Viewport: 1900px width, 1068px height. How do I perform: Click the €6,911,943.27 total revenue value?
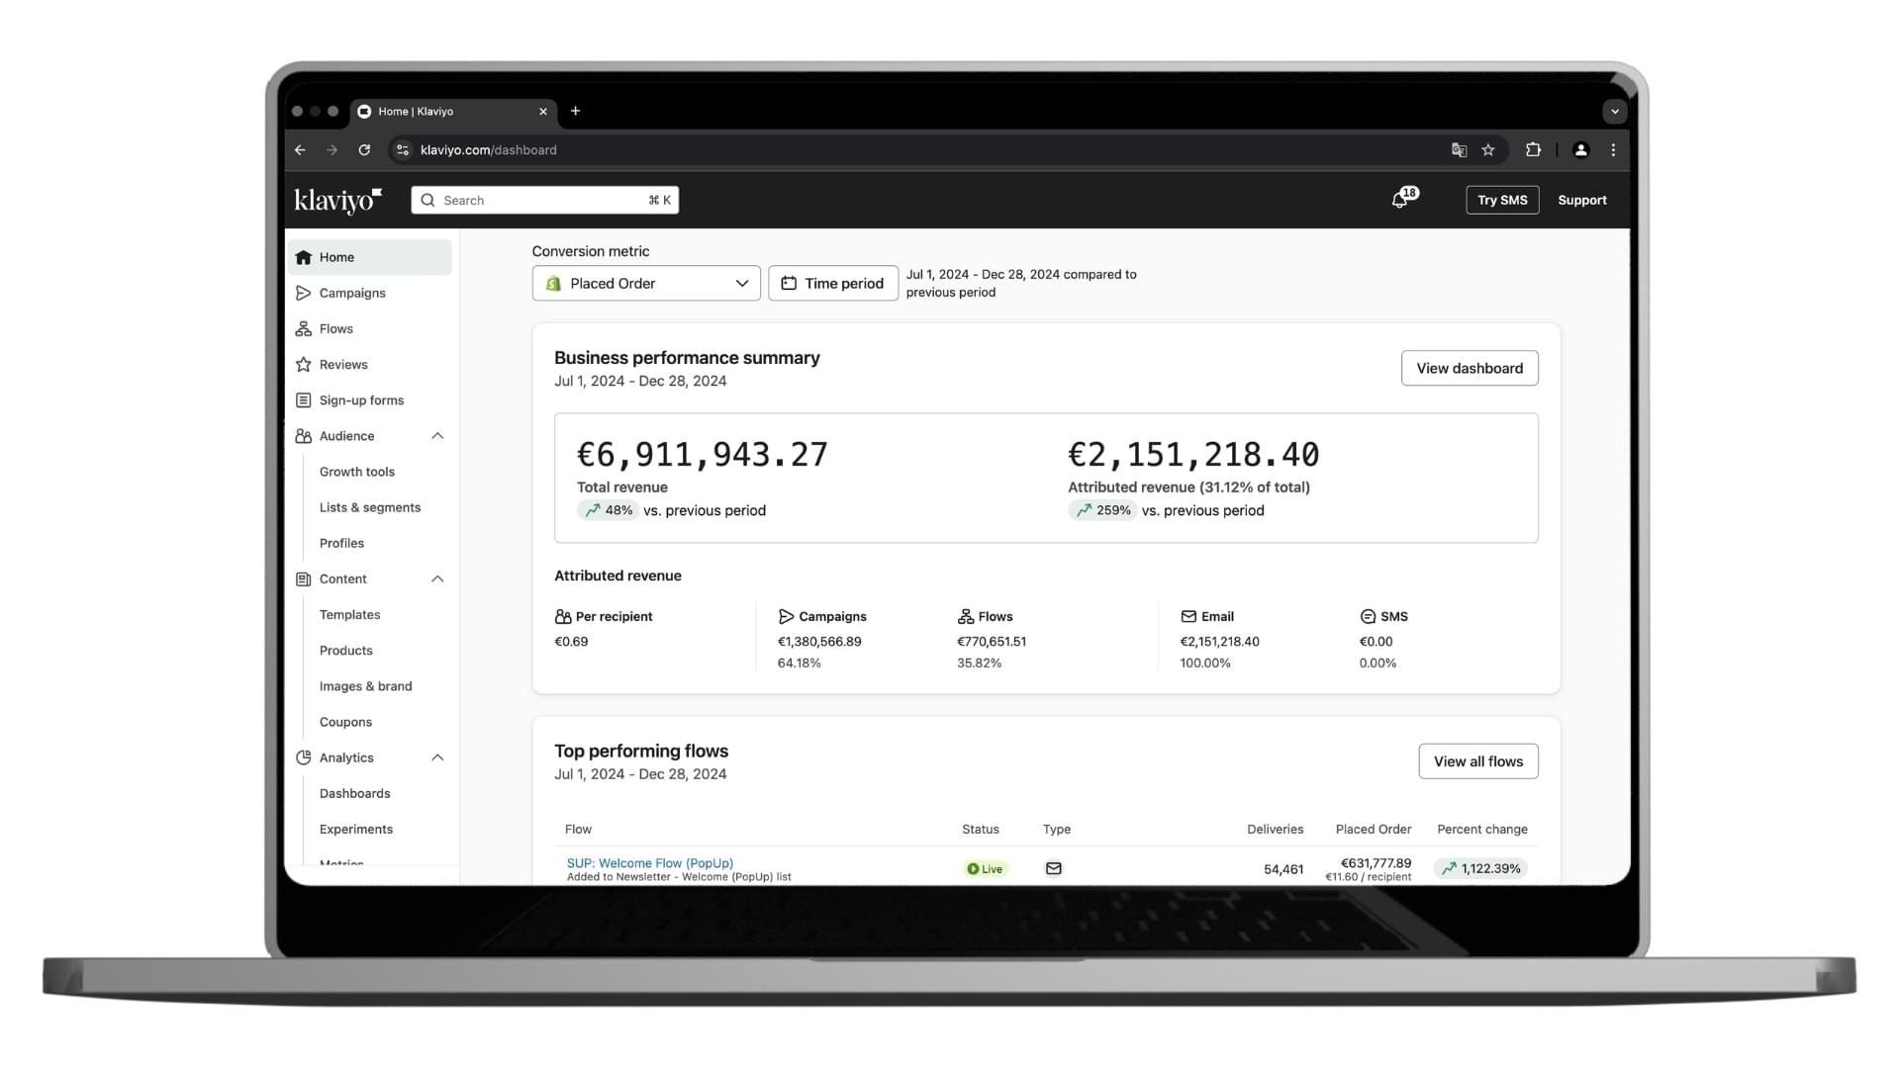pyautogui.click(x=703, y=454)
